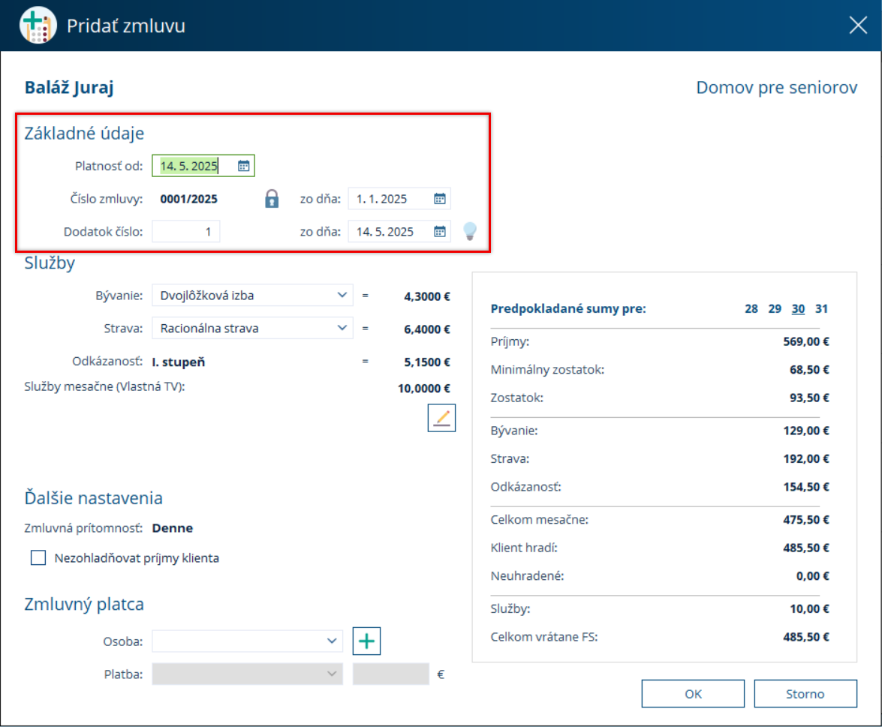Open calendar picker for Platnosť od date
882x727 pixels.
243,166
